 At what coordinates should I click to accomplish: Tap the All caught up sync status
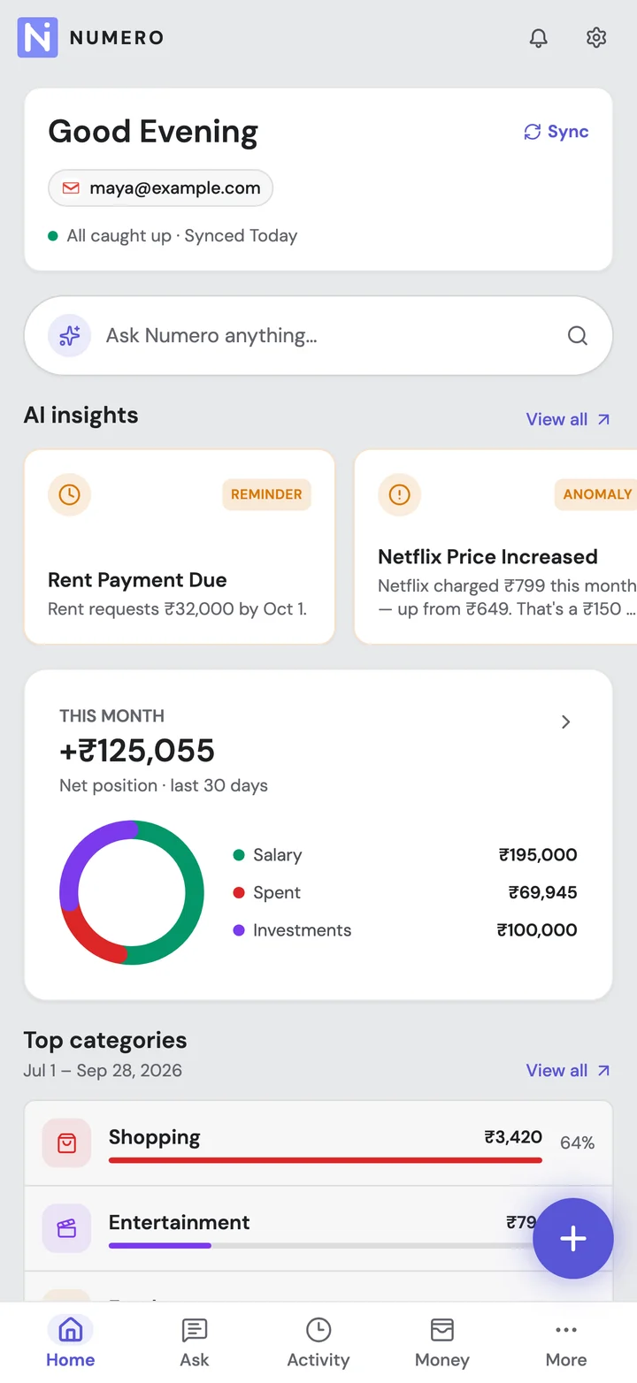coord(173,236)
